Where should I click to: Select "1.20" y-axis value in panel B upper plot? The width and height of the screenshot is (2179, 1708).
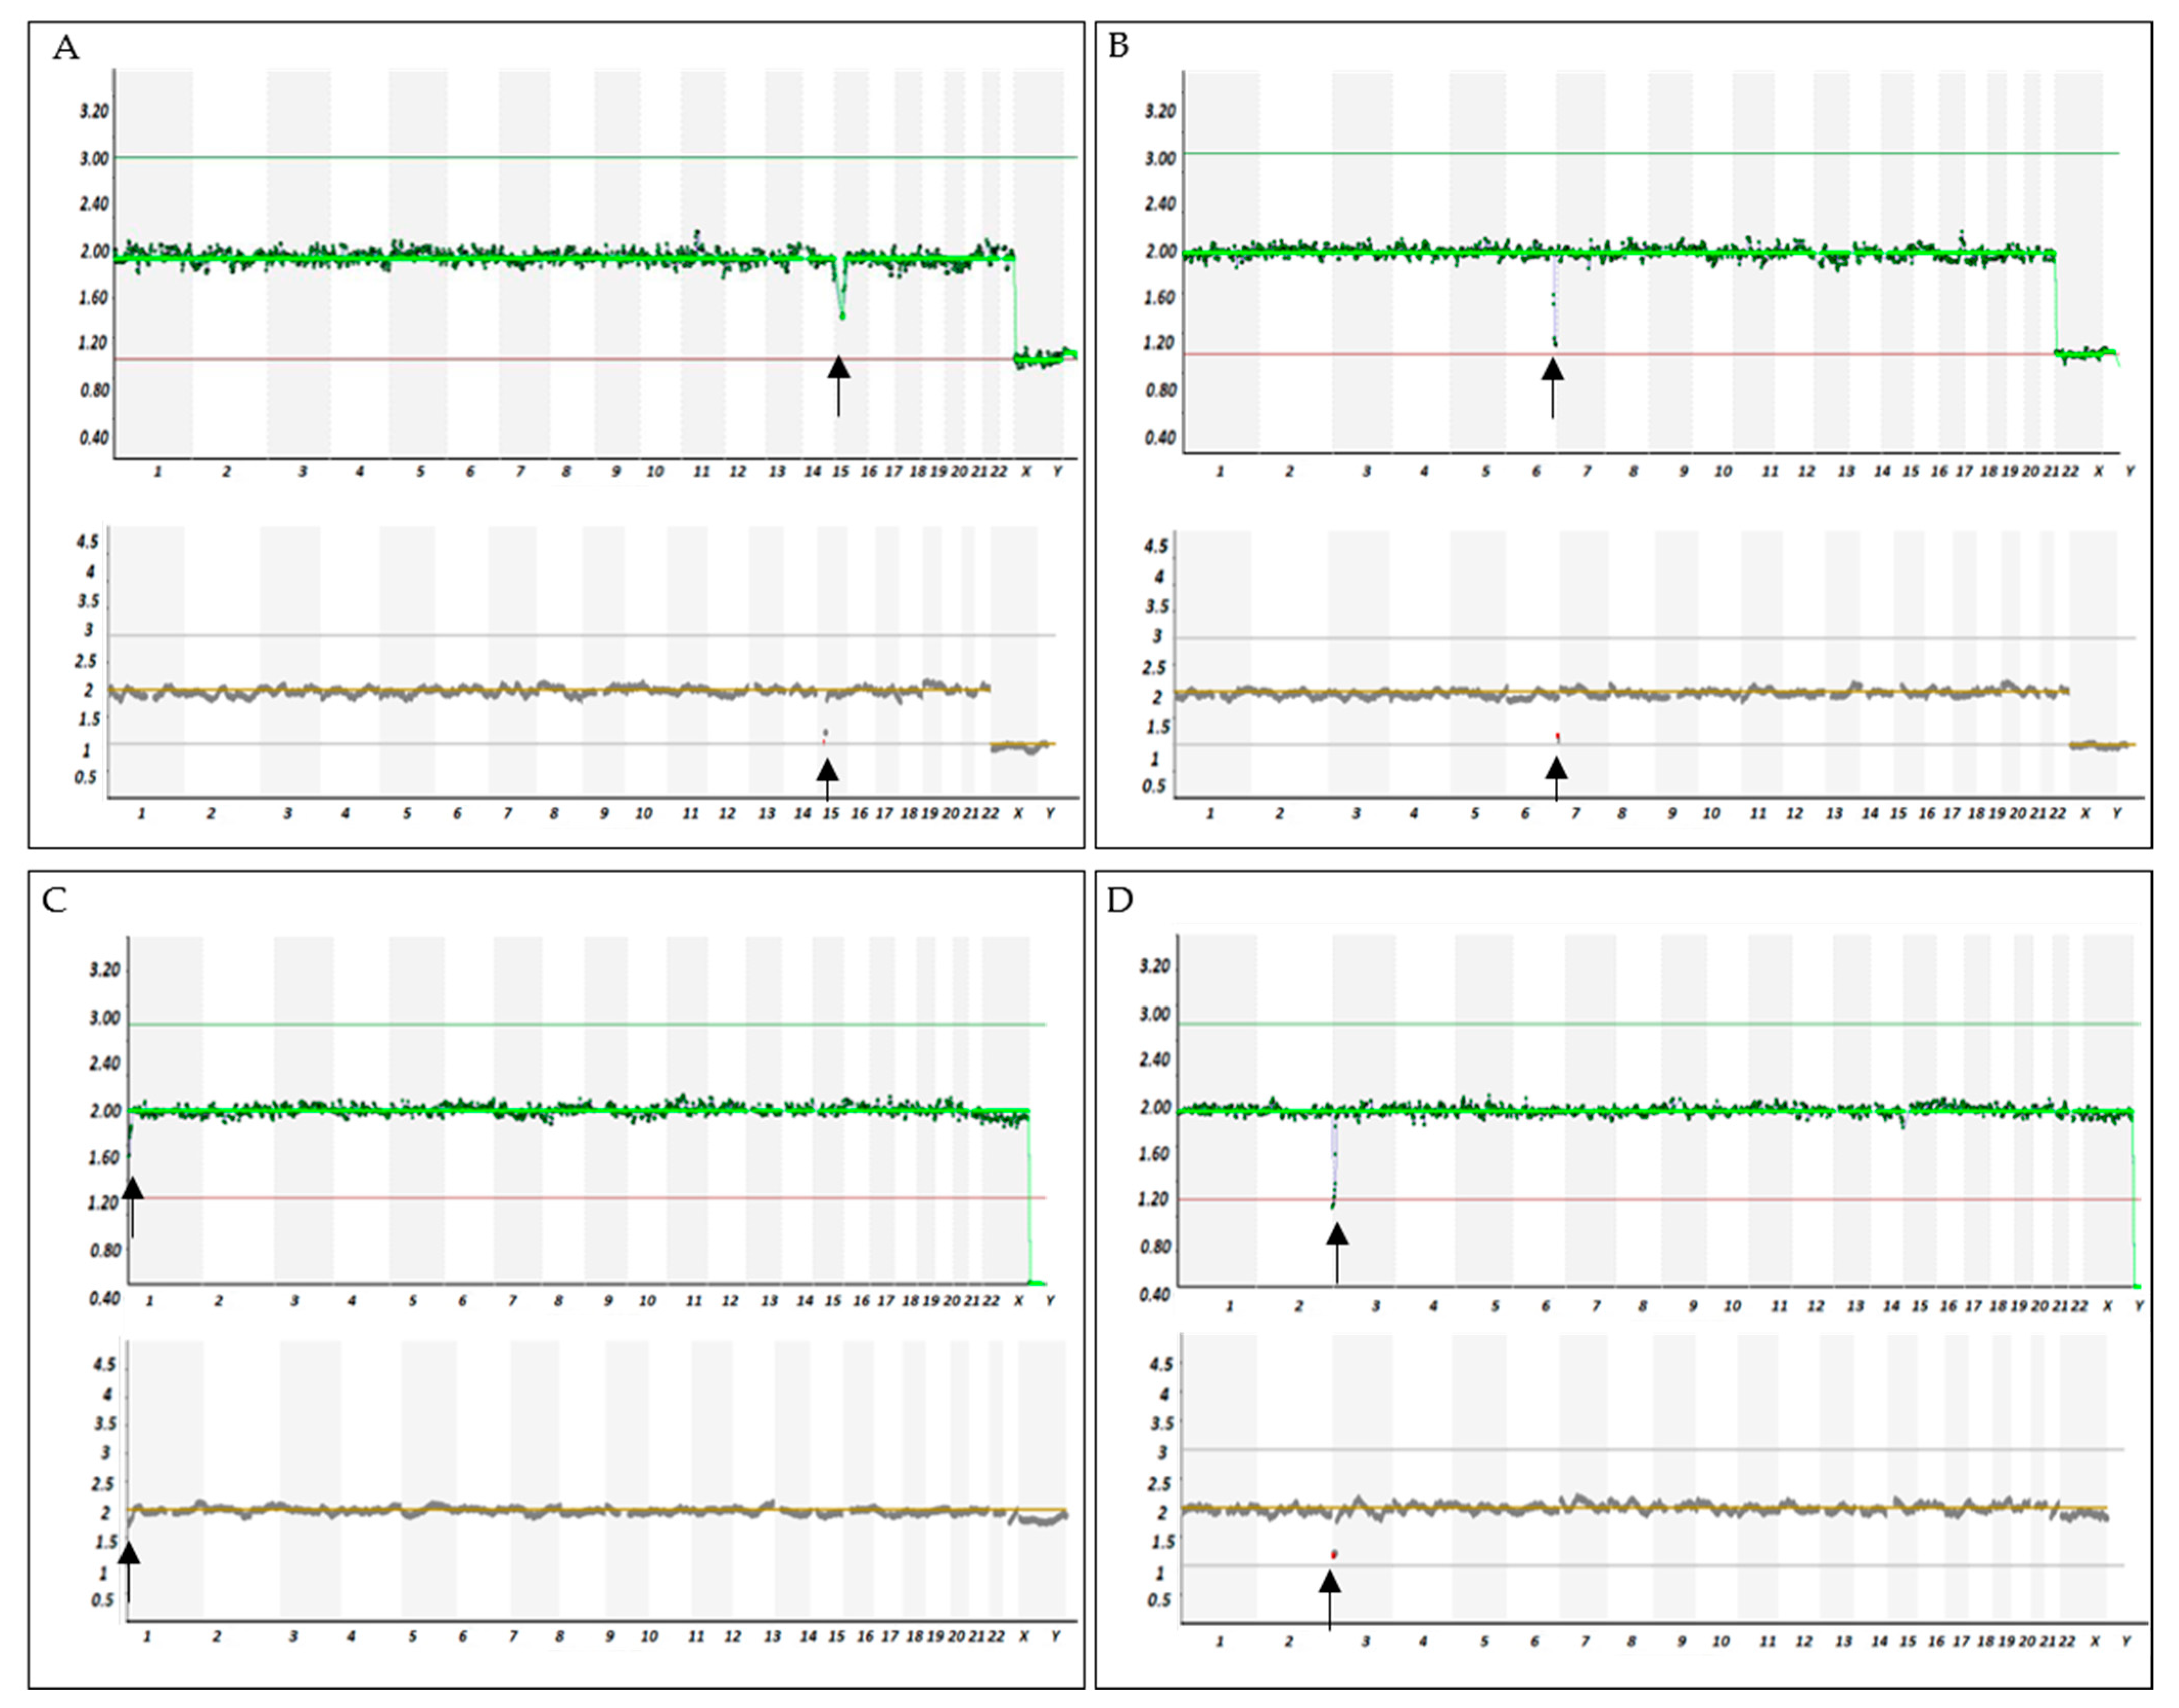coord(1160,343)
